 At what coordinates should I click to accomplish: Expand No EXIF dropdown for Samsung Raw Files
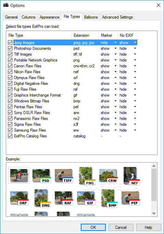[x=135, y=130]
